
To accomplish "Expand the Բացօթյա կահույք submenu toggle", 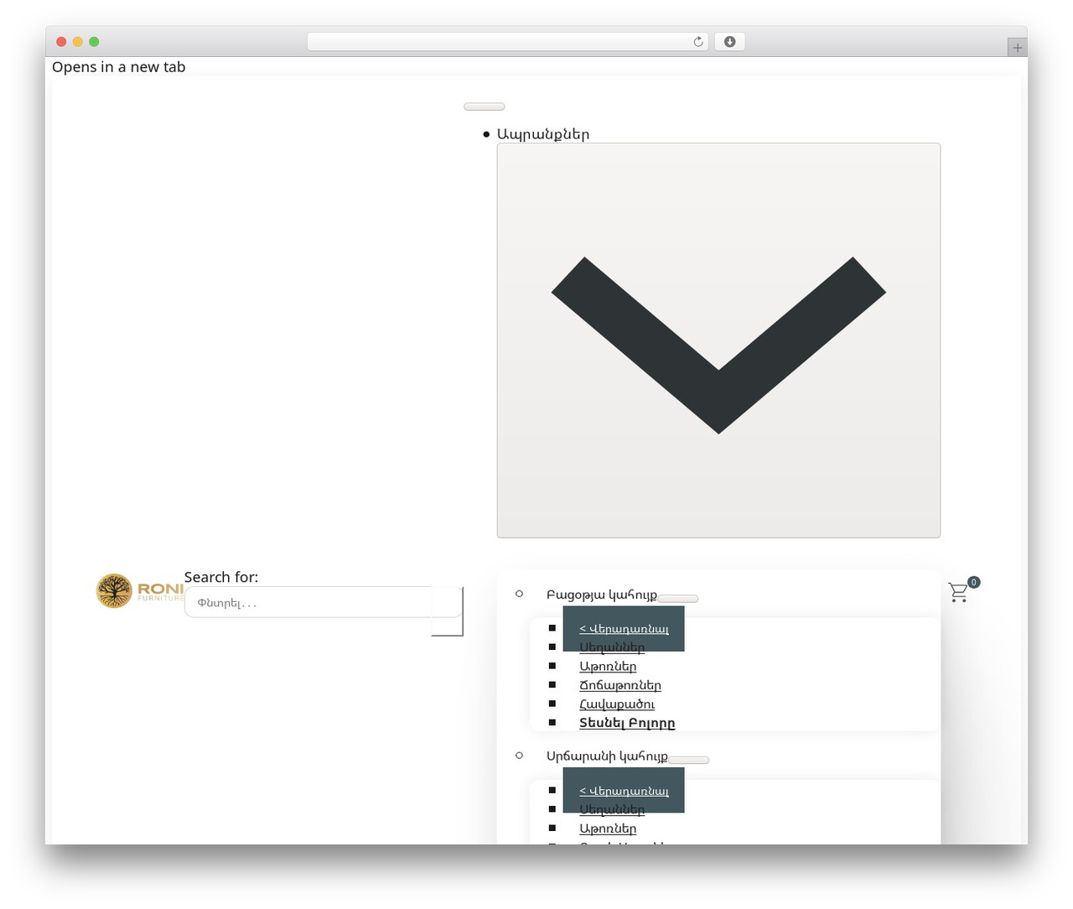I will (x=677, y=599).
